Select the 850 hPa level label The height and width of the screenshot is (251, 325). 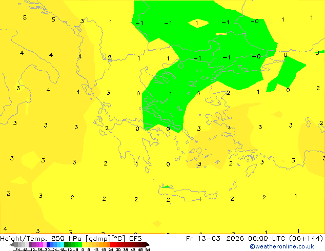point(67,239)
